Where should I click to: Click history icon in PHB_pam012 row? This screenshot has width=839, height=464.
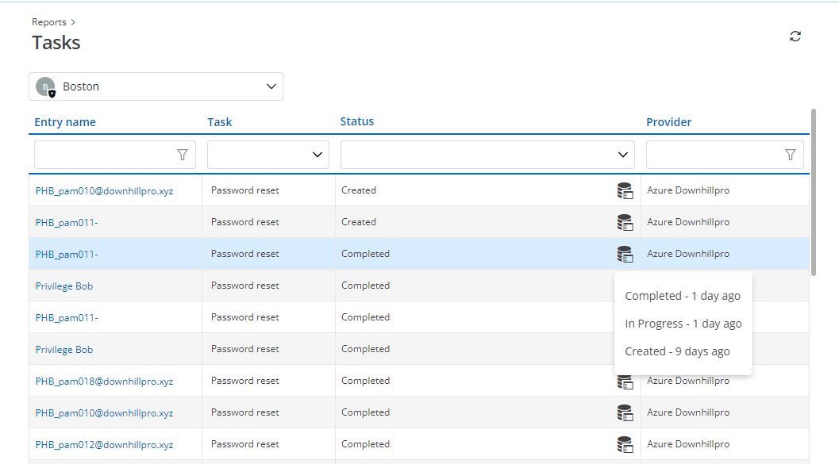tap(625, 444)
